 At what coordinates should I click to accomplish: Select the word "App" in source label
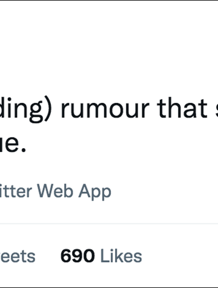[95, 192]
